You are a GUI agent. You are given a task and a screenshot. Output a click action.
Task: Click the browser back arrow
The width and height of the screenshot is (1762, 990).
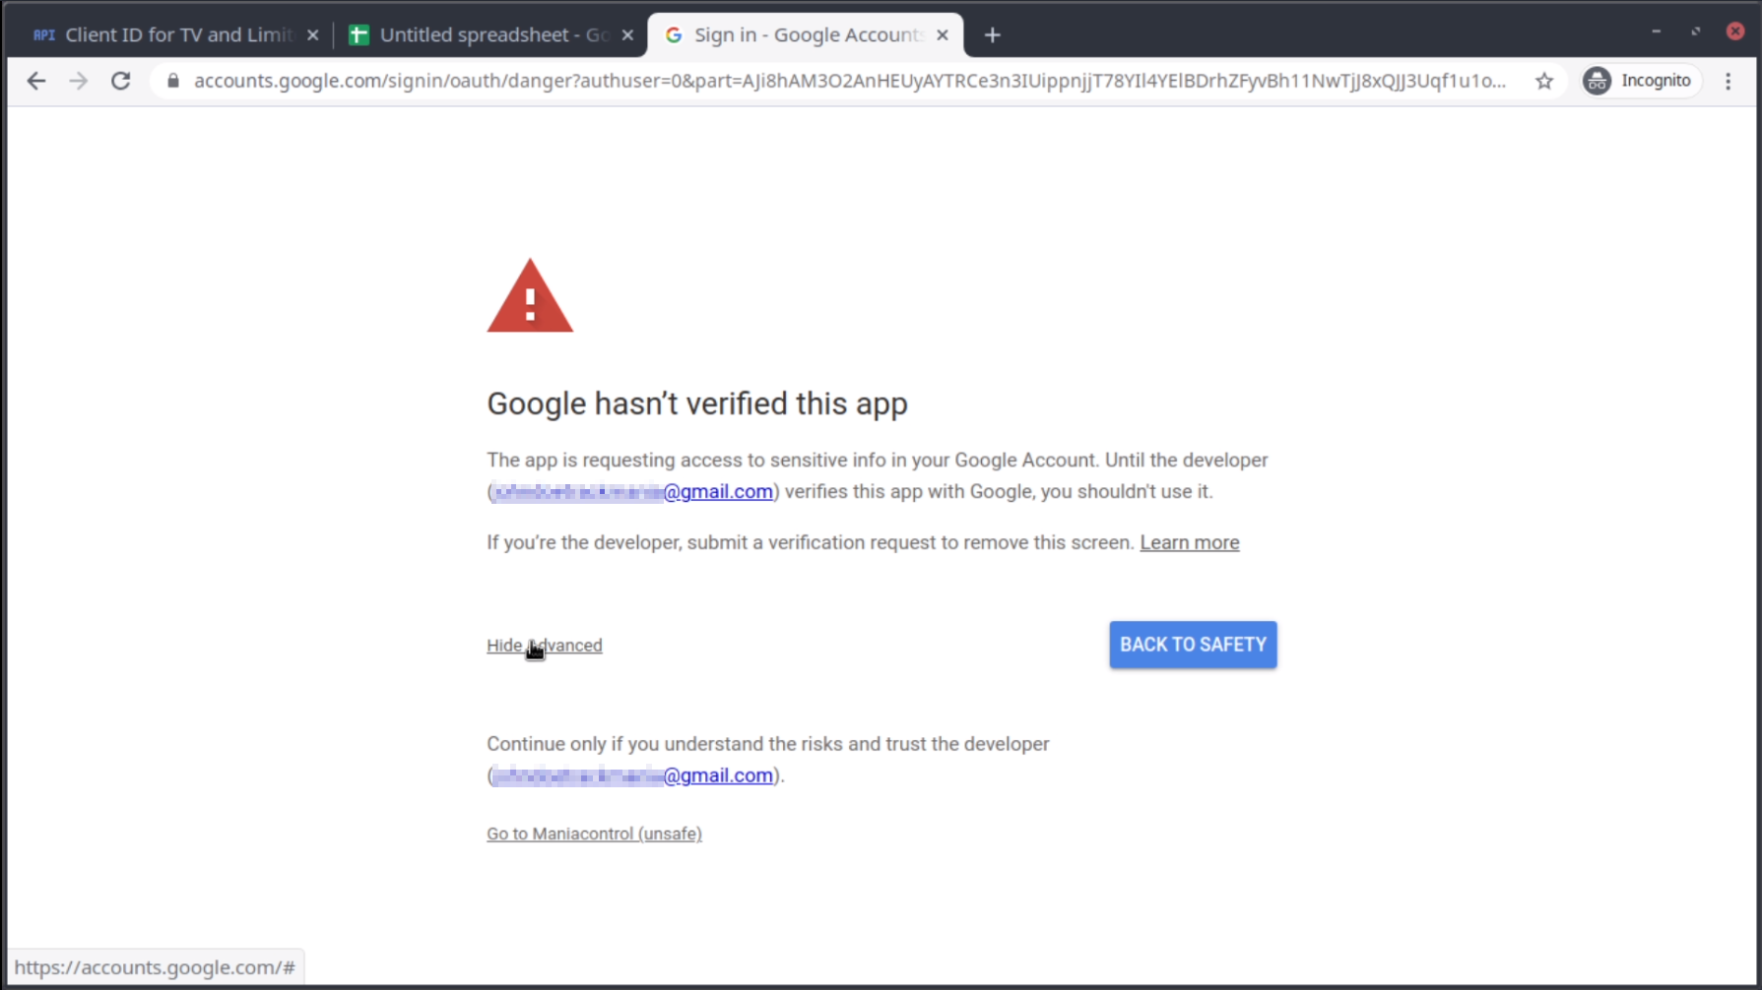click(x=36, y=81)
